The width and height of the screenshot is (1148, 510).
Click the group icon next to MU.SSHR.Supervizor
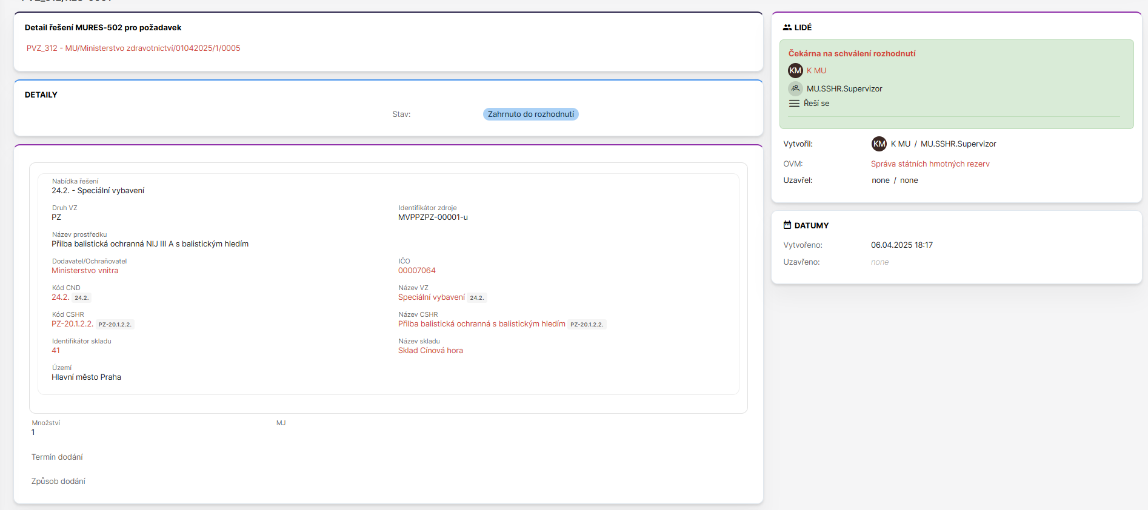click(x=795, y=88)
